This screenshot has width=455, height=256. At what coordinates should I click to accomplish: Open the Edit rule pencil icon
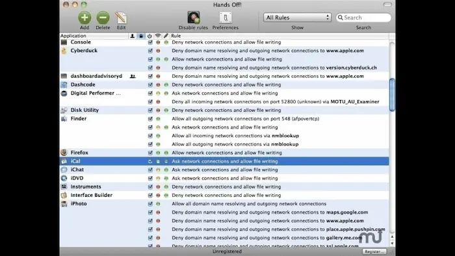(x=121, y=18)
